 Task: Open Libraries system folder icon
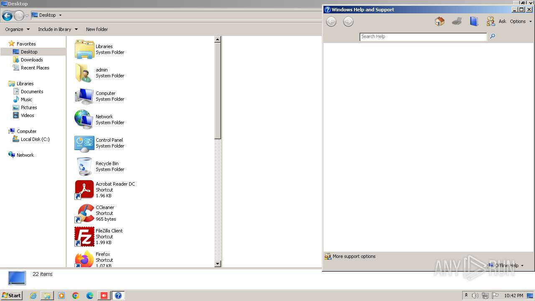coord(84,49)
